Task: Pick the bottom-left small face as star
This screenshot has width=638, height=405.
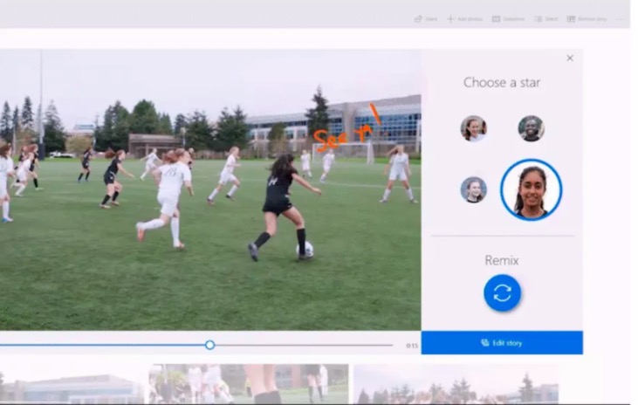Action: click(473, 189)
